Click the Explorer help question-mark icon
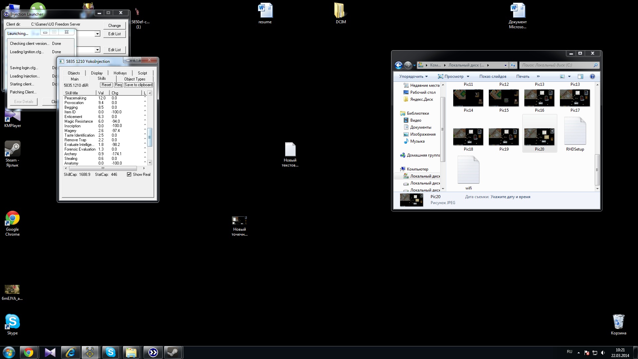This screenshot has width=638, height=359. tap(592, 76)
